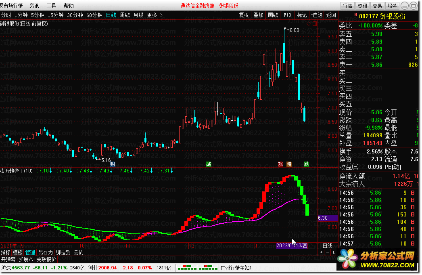Image resolution: width=422 pixels, height=275 pixels.
Task: Switch to 月线 monthly tab
Action: (139, 15)
